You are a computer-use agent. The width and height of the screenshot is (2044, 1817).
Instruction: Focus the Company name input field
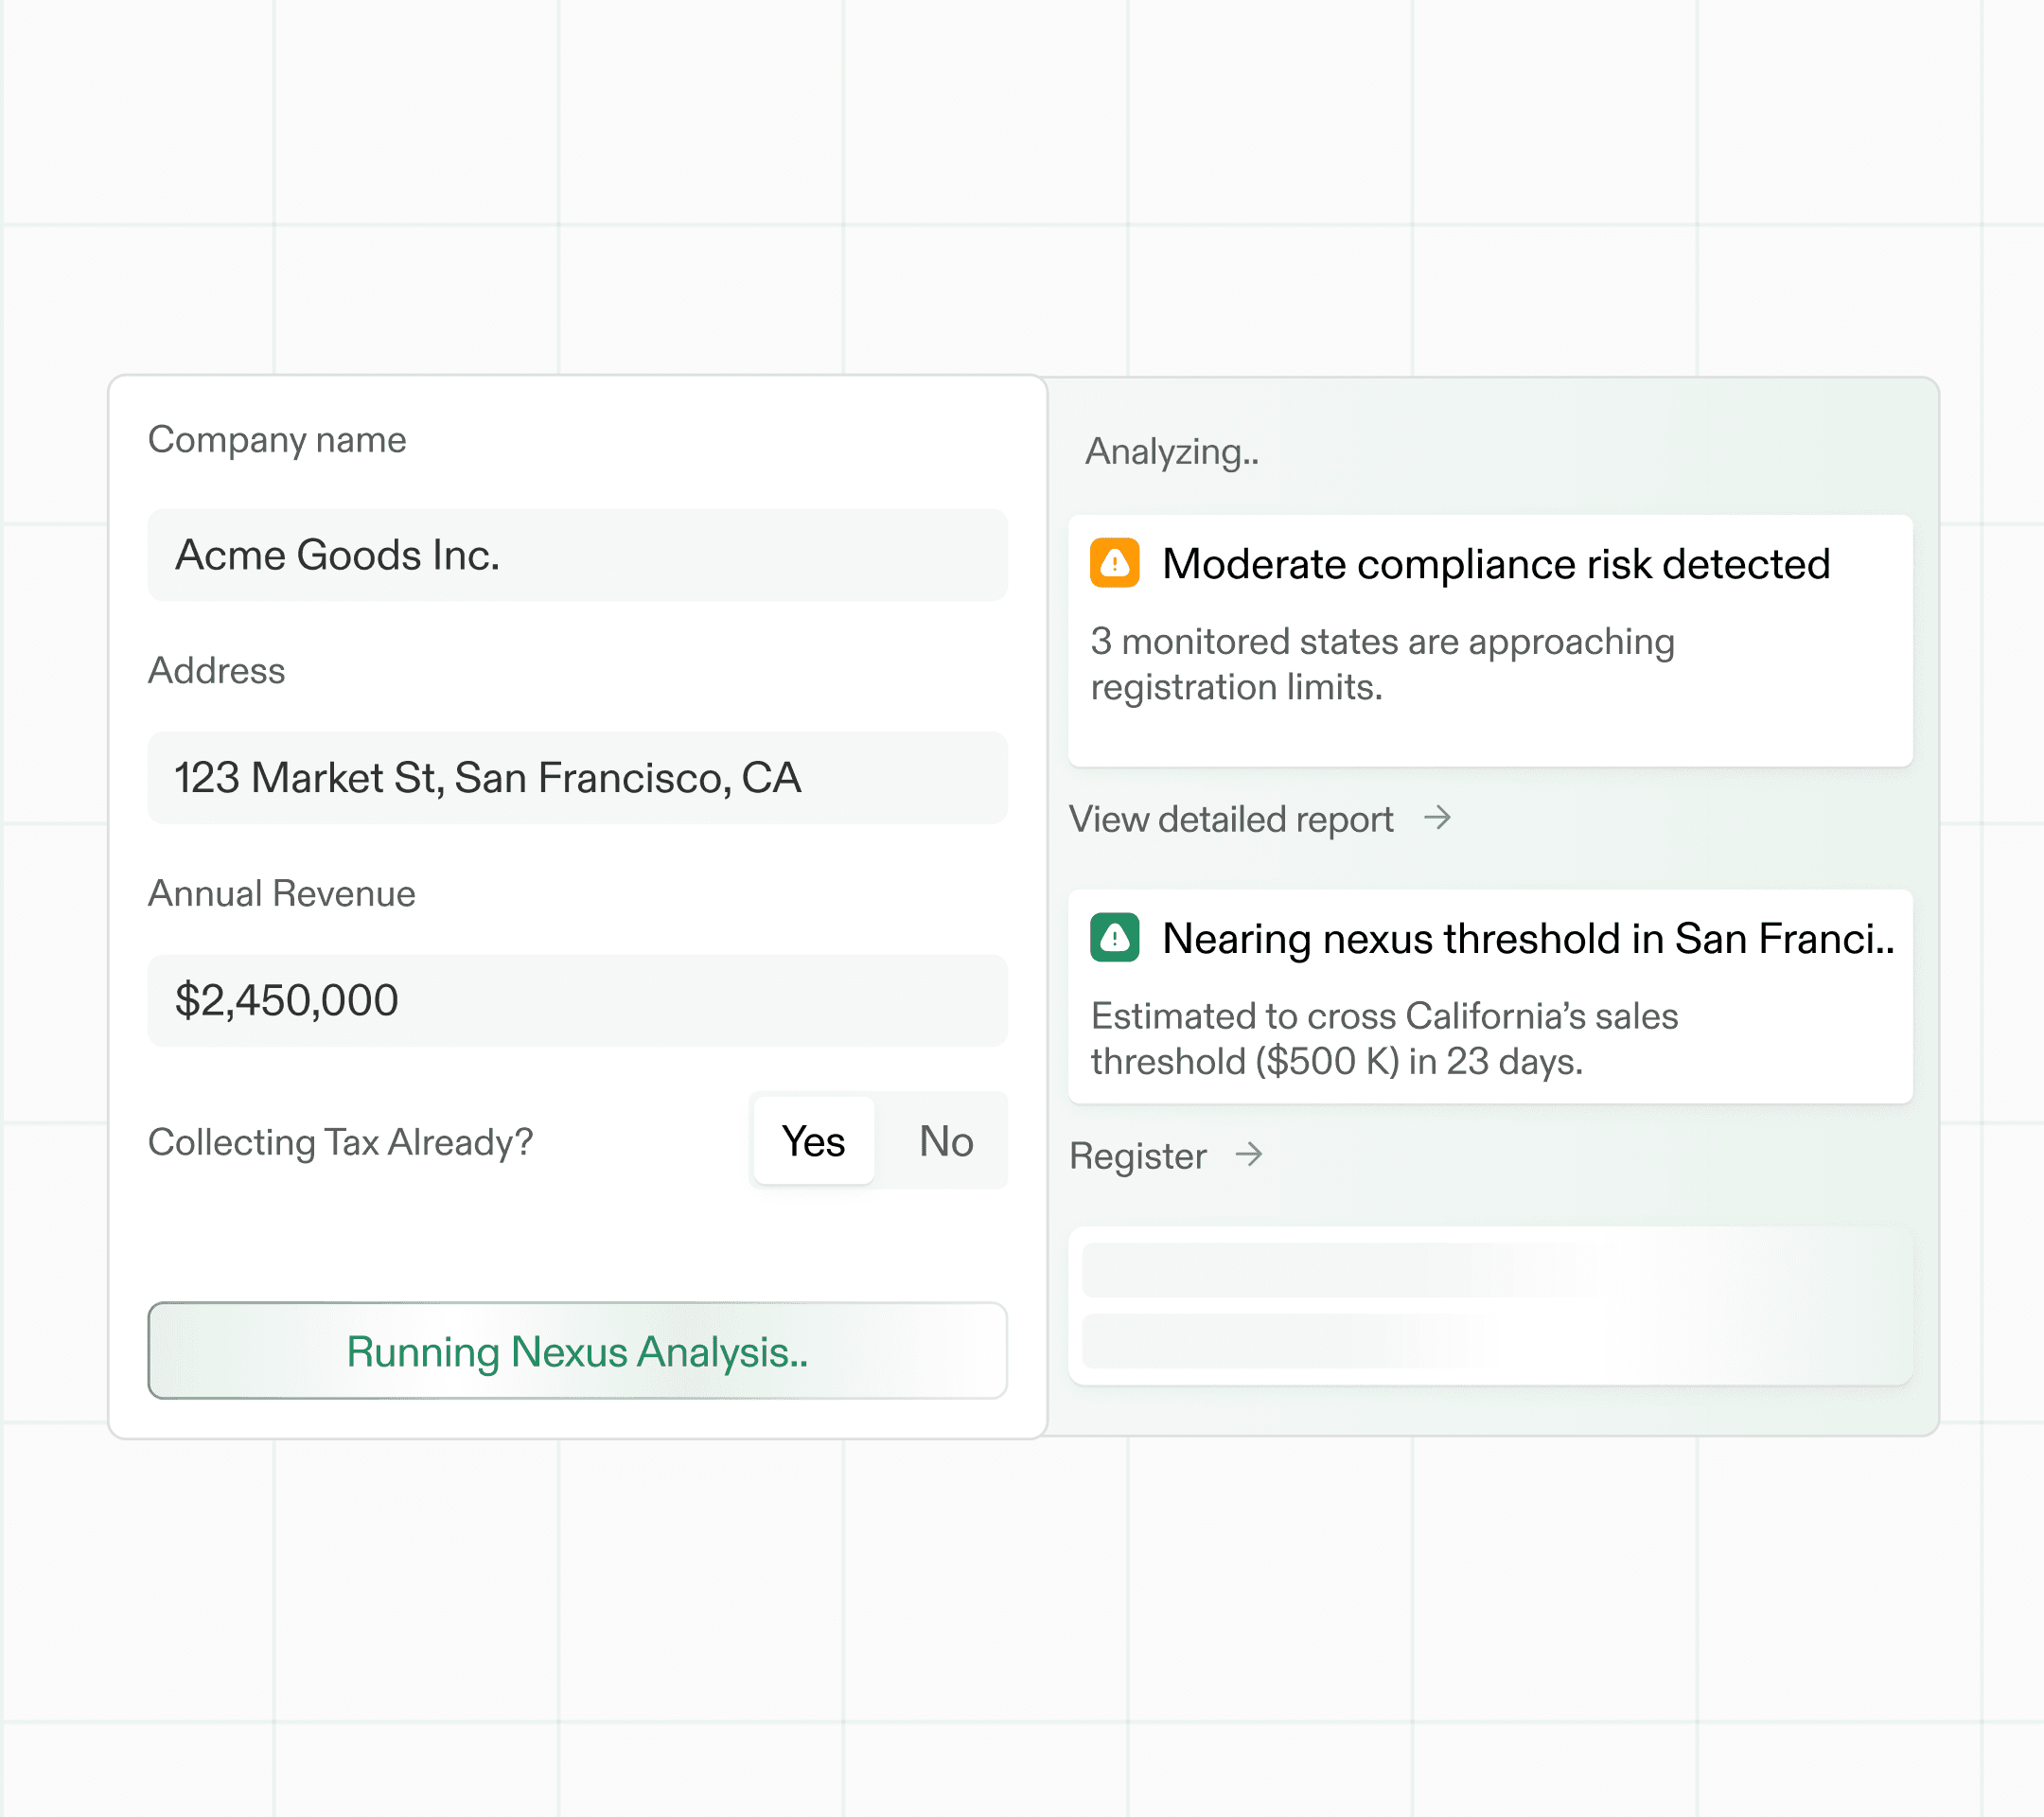pos(577,555)
